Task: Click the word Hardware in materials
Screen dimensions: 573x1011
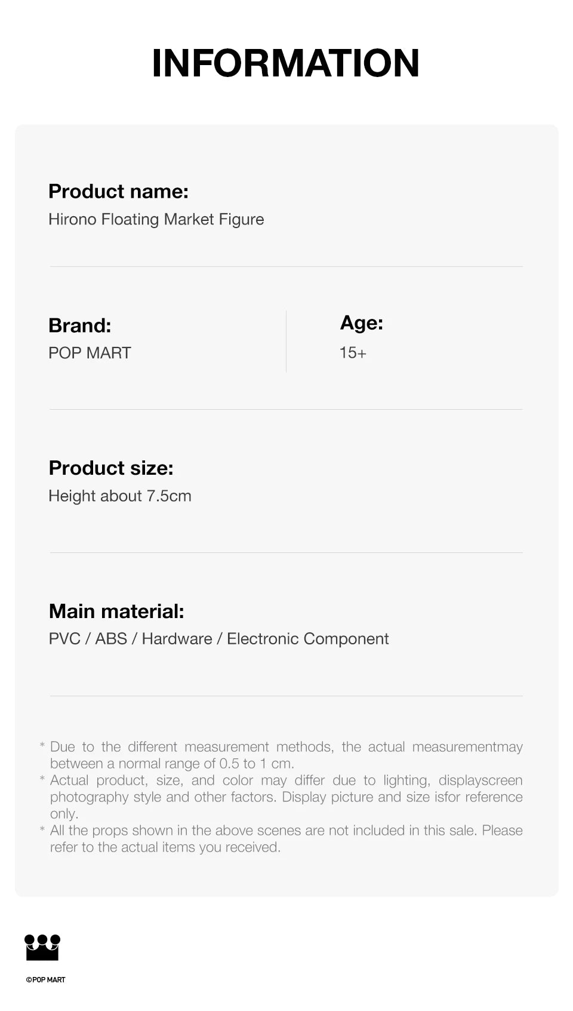Action: tap(177, 639)
